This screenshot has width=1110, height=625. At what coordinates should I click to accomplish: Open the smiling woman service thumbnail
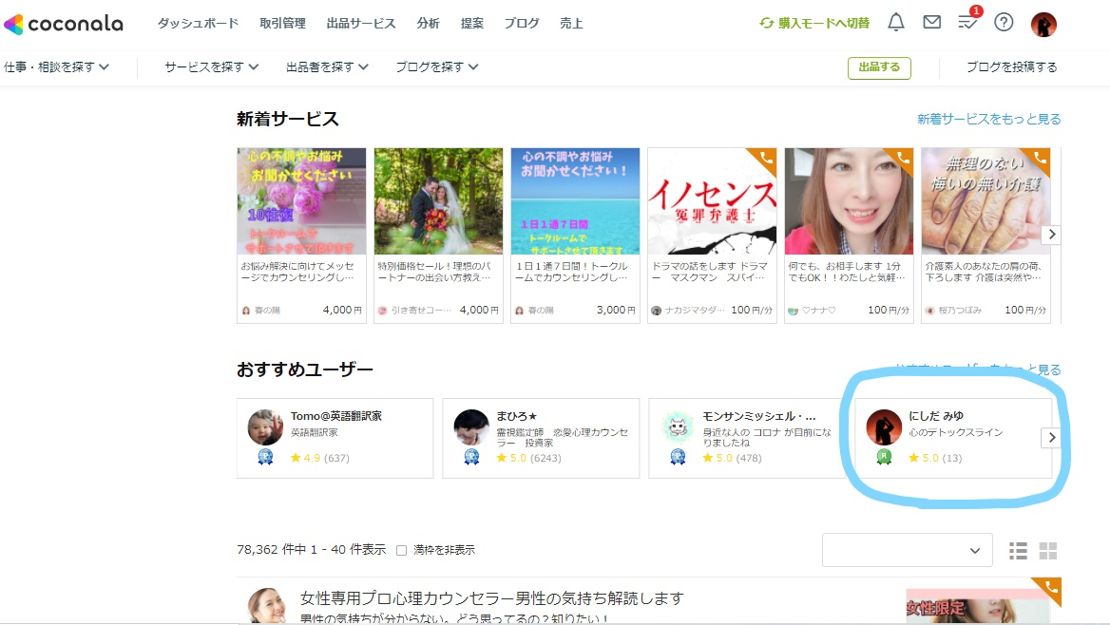(x=849, y=201)
